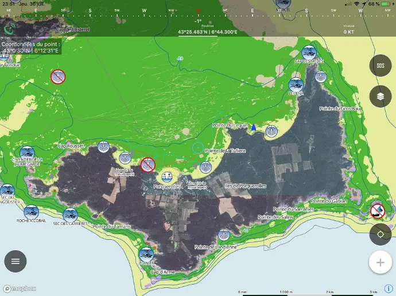Viewport: 396px width, 296px height.
Task: Tap the position coordinates 43°25.483'N readout
Action: click(208, 32)
